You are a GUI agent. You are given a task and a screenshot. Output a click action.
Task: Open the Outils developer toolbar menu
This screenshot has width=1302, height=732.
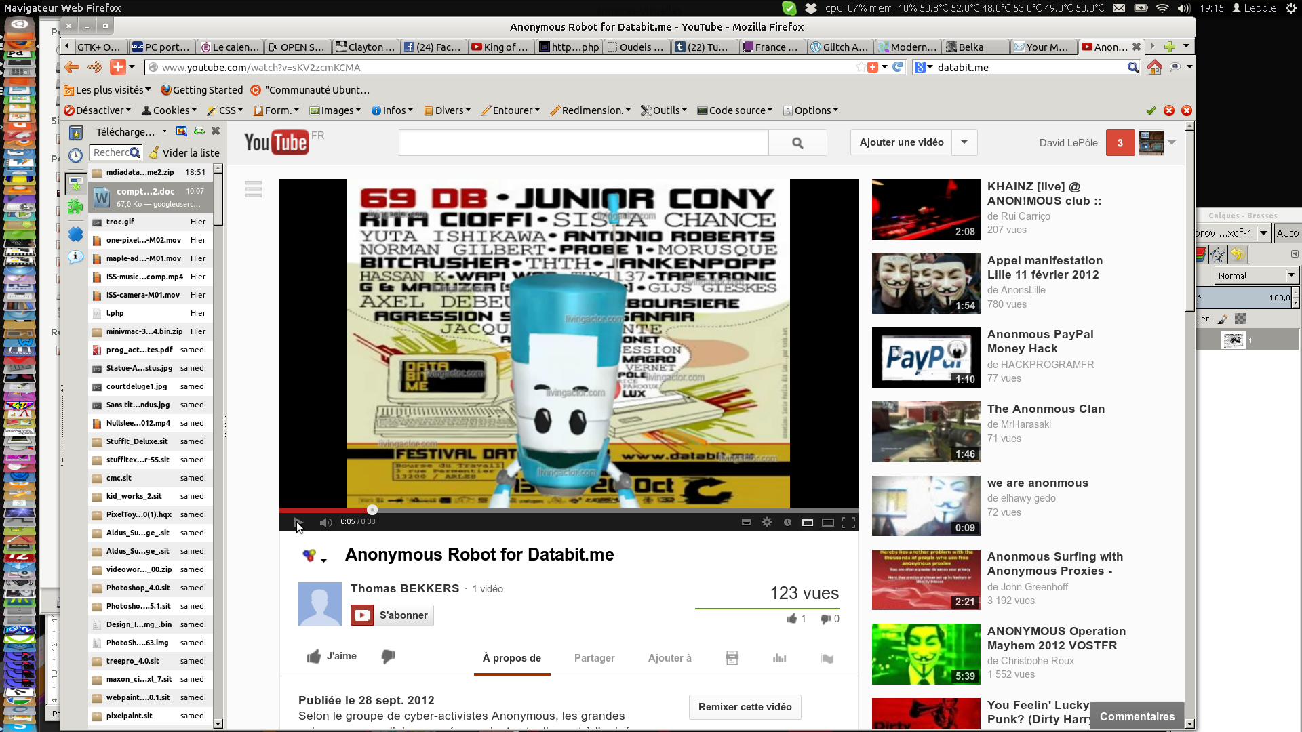665,110
